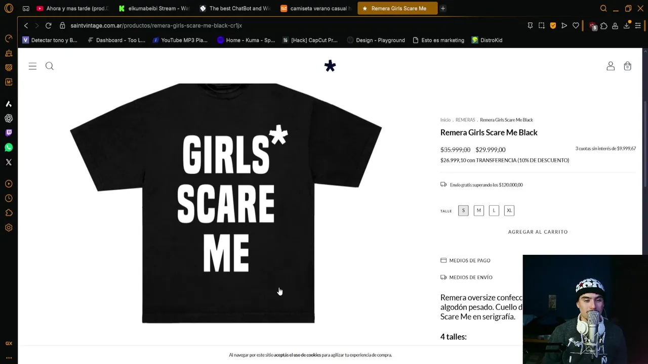Click the asterisk store logo

click(x=330, y=66)
